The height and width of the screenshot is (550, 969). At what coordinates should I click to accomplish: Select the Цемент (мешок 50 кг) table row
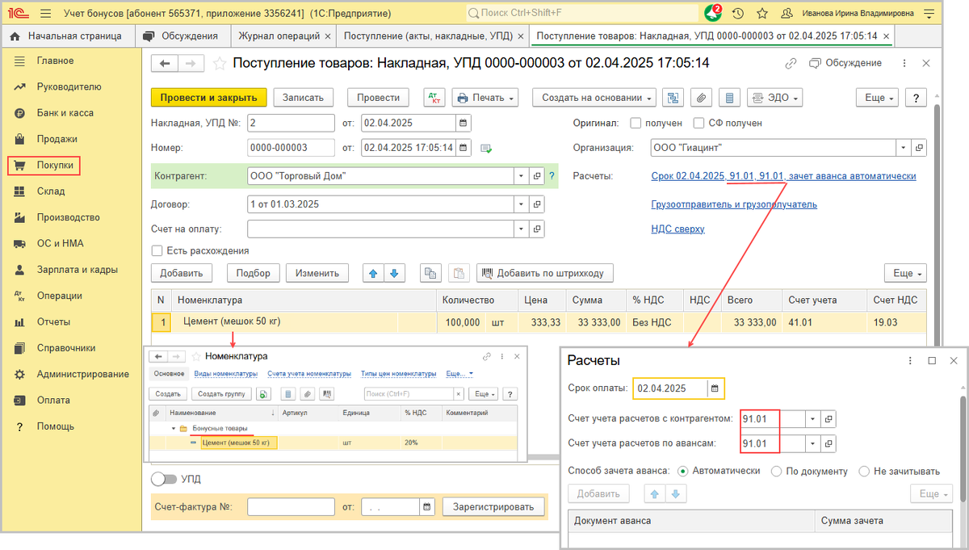pyautogui.click(x=539, y=322)
